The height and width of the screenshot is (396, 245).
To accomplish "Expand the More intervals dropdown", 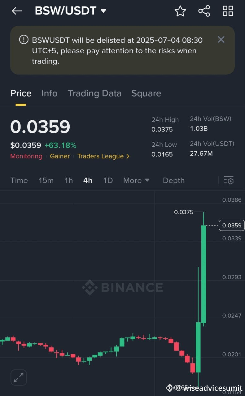I will (136, 180).
